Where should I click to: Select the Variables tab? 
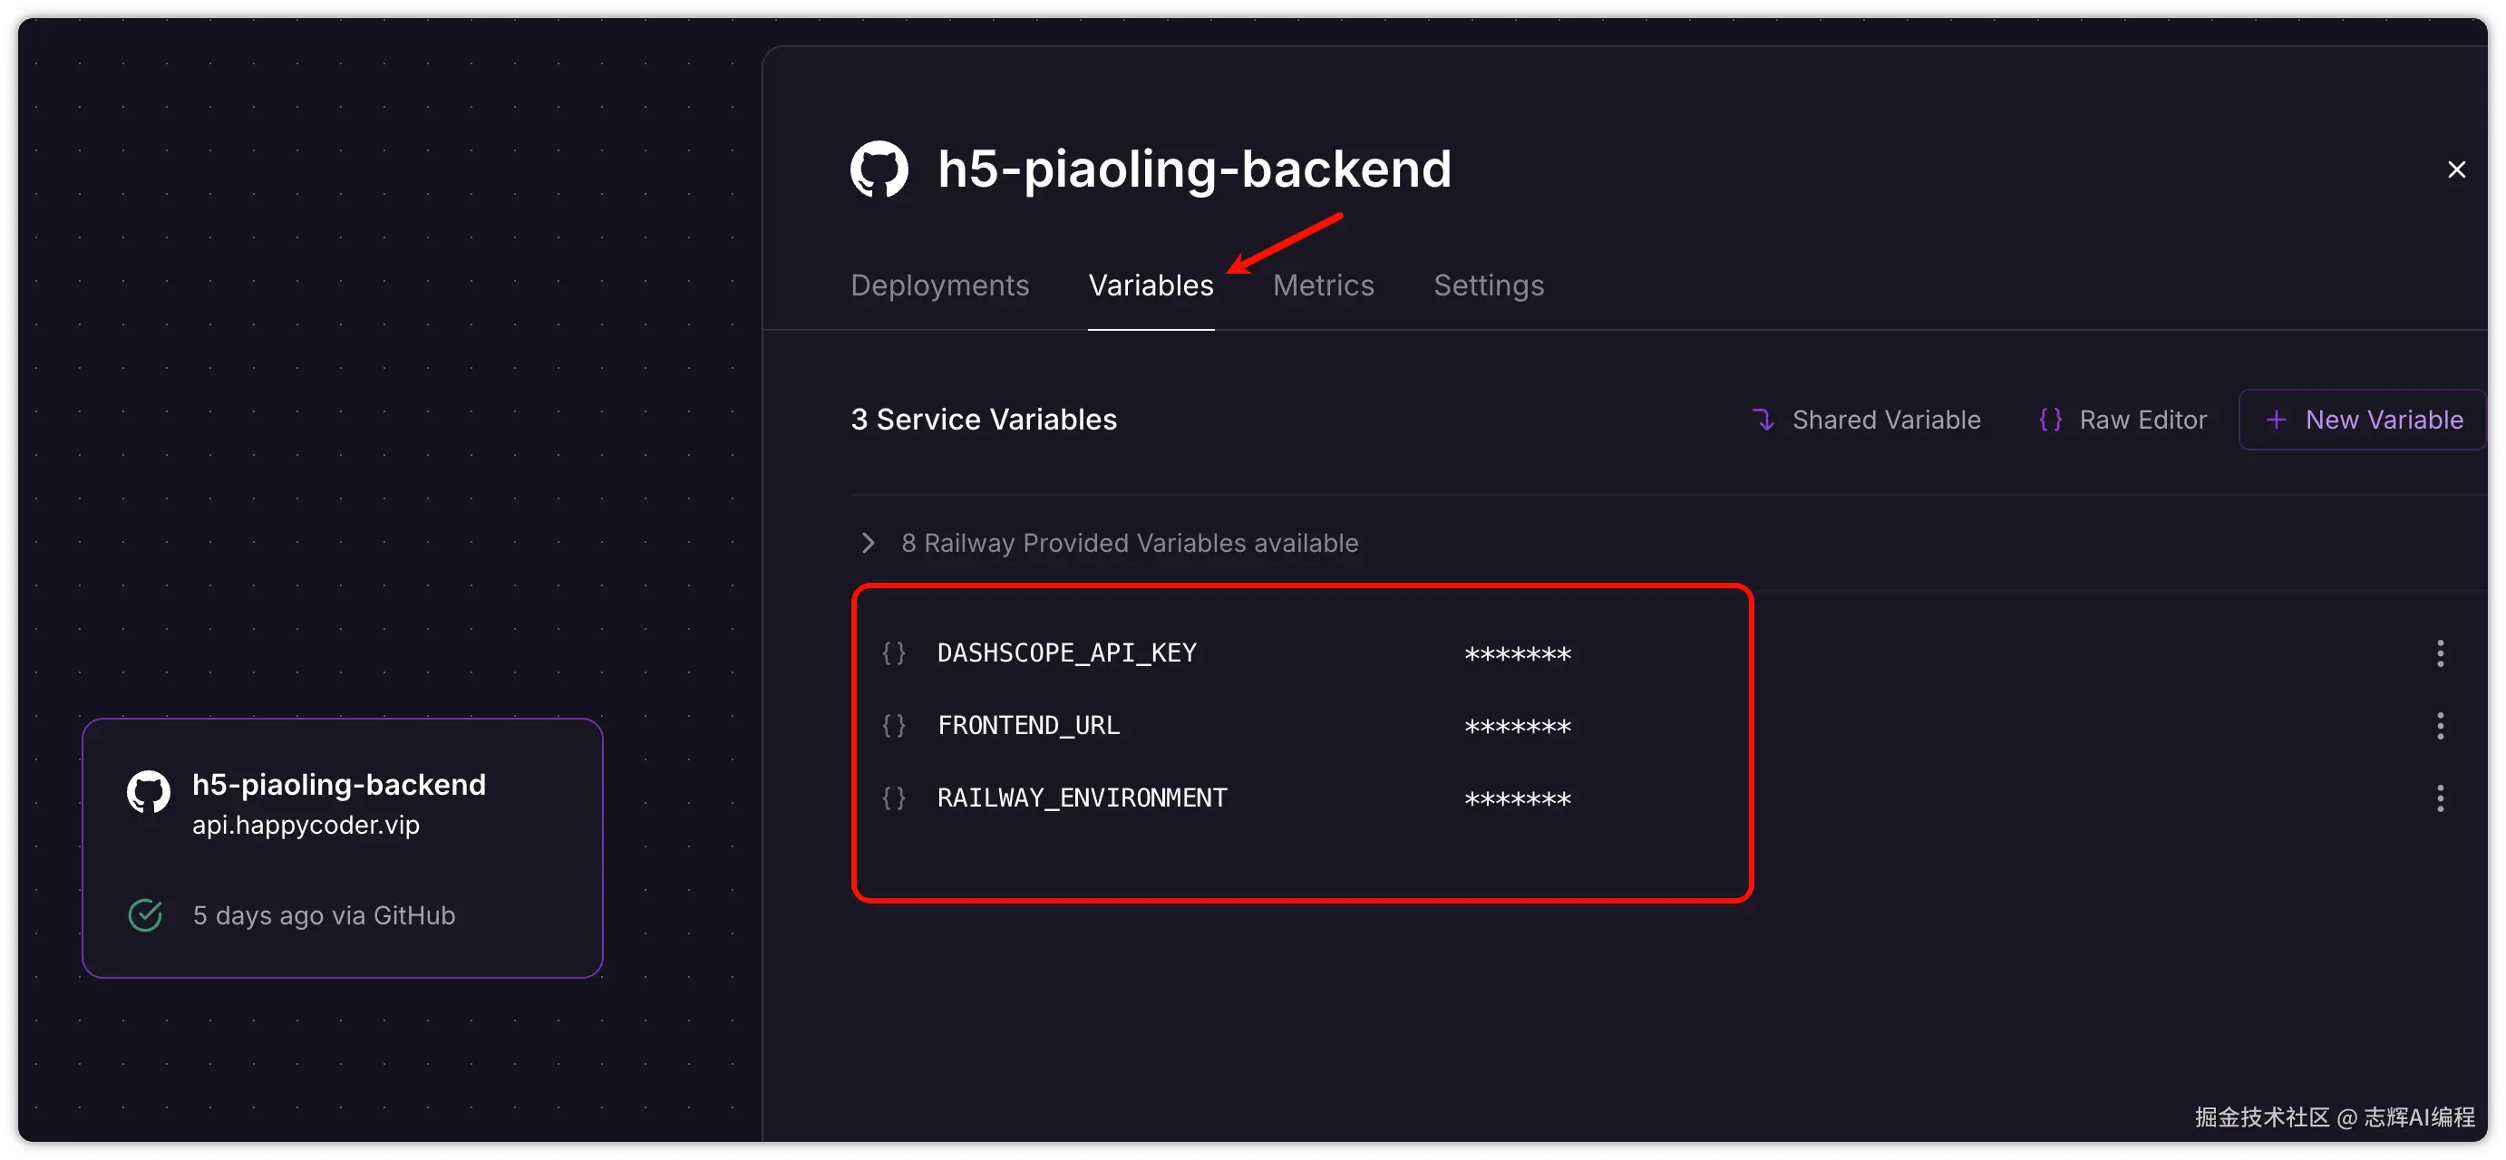(1151, 285)
